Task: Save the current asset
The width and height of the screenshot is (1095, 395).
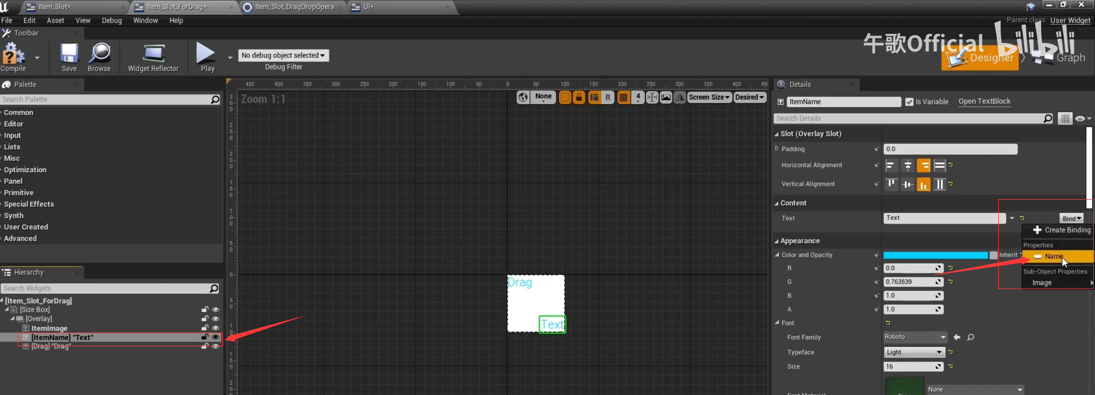Action: tap(69, 58)
